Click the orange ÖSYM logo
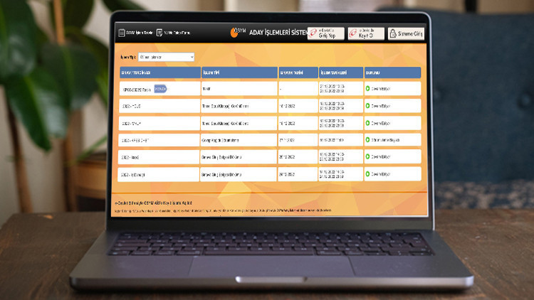The image size is (534, 300). coord(236,33)
